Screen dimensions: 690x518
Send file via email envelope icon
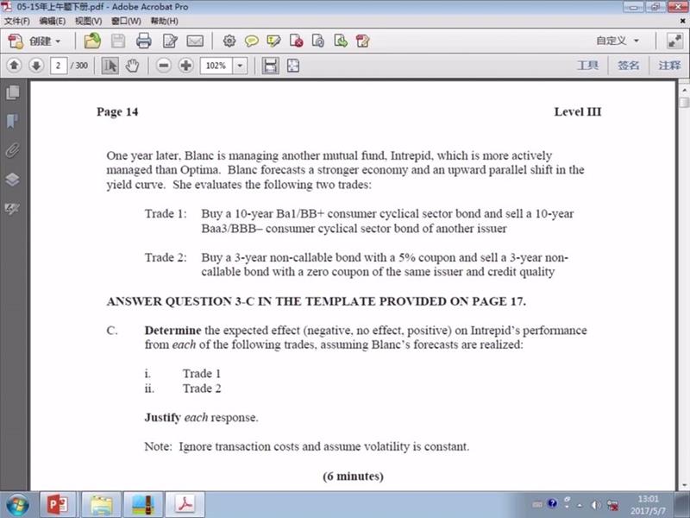pos(195,41)
